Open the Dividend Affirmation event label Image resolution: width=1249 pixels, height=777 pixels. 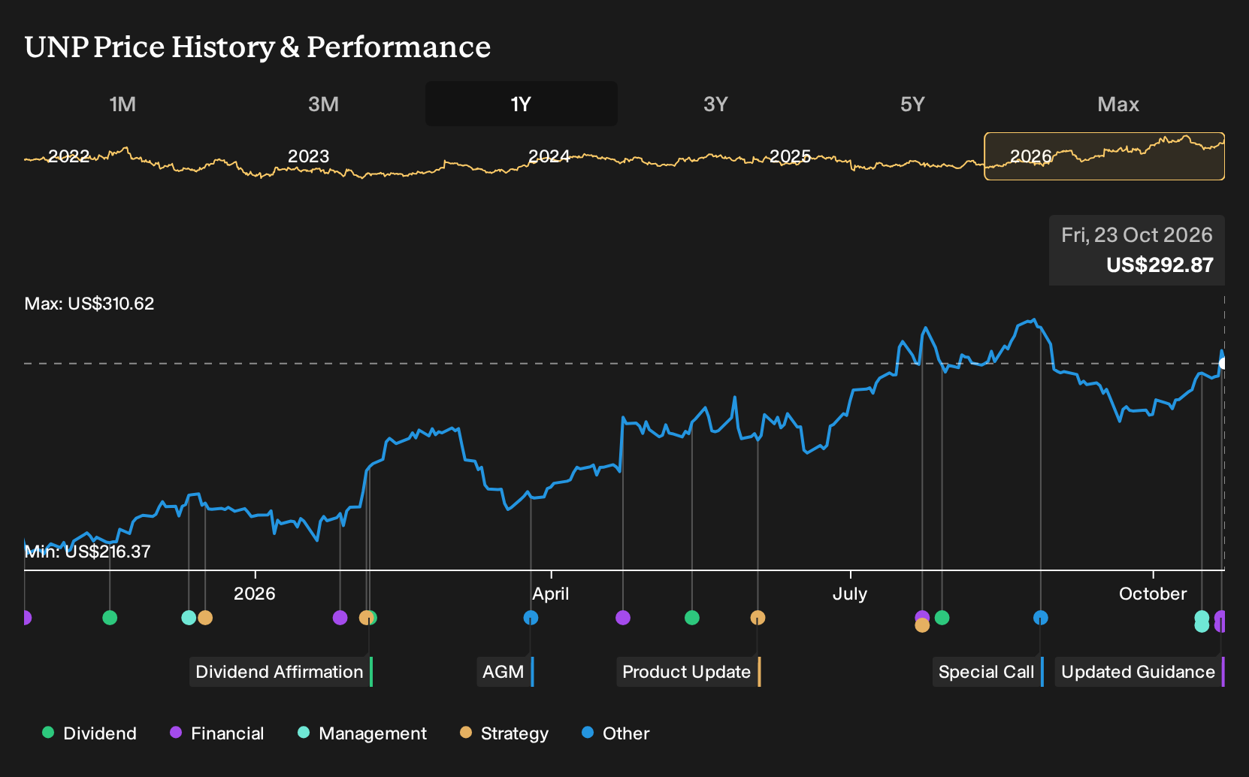pos(281,672)
